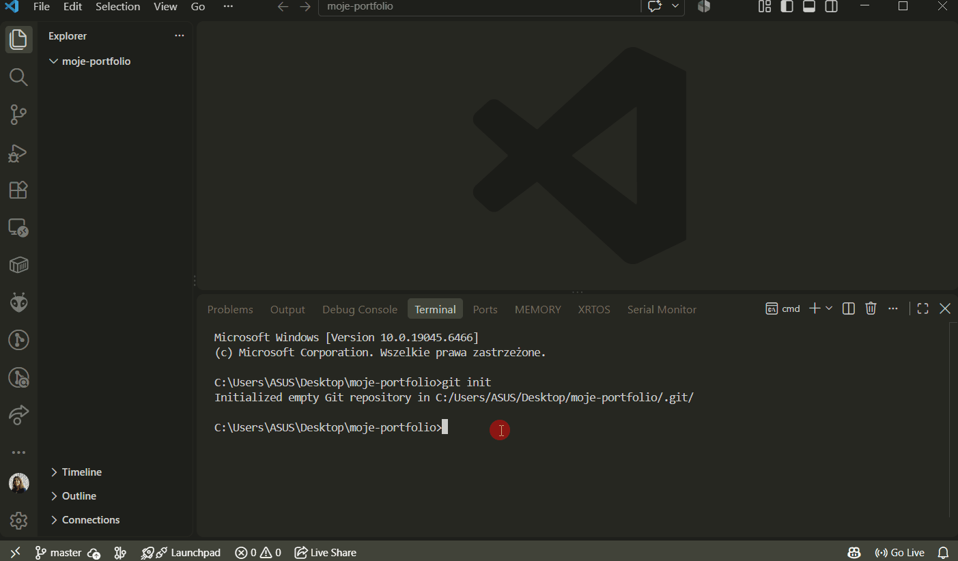Image resolution: width=958 pixels, height=561 pixels.
Task: Switch to the MEMORY tab
Action: click(x=538, y=309)
